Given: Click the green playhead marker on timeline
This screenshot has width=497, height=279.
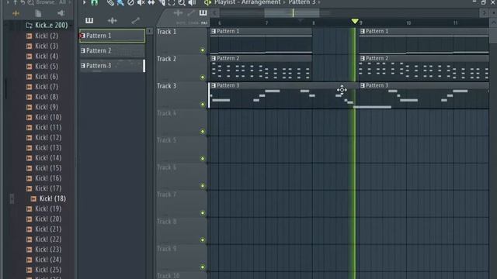Looking at the screenshot, I should point(355,21).
